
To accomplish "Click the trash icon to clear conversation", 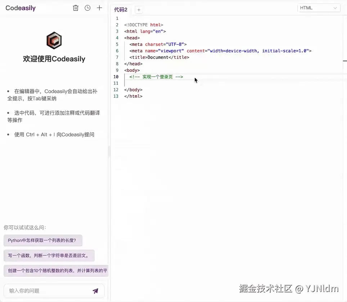I will 76,8.
